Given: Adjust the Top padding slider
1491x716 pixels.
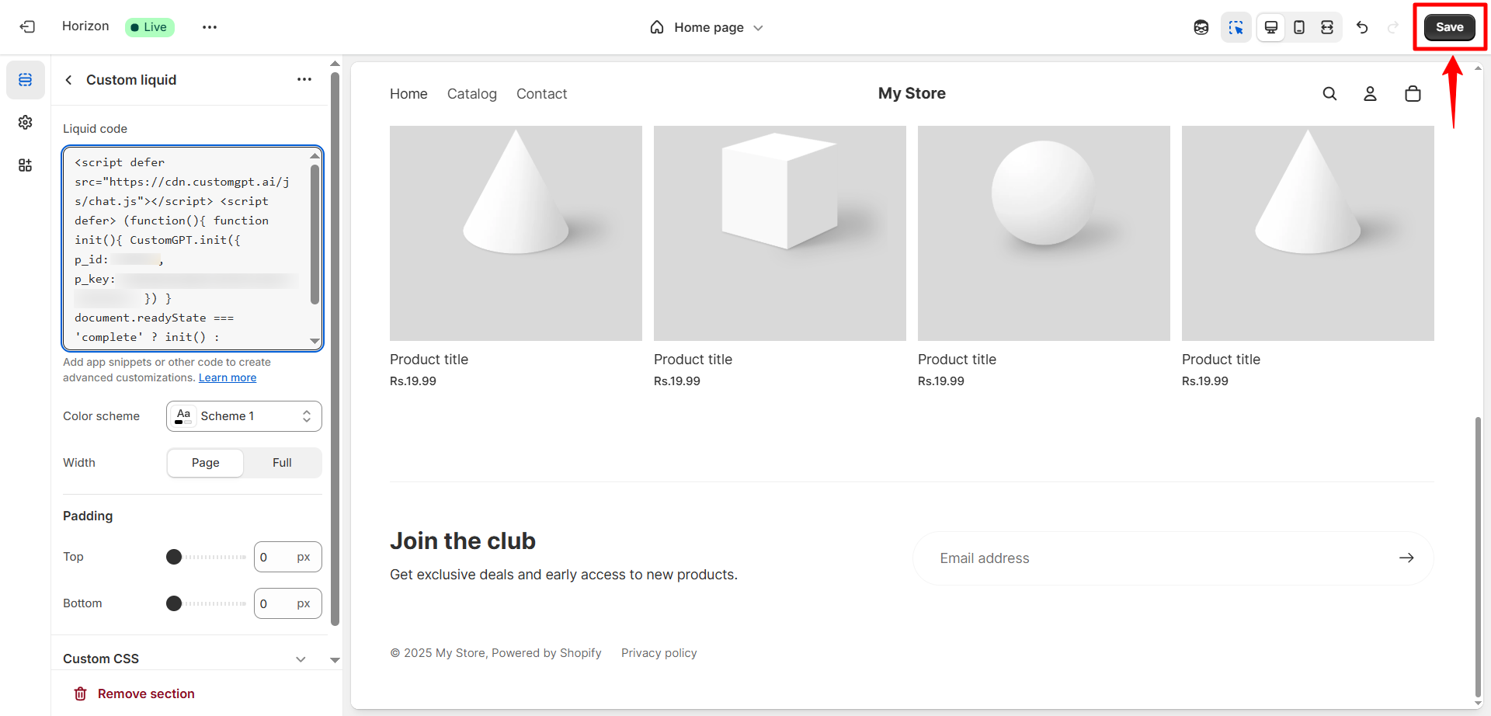Looking at the screenshot, I should click(207, 557).
